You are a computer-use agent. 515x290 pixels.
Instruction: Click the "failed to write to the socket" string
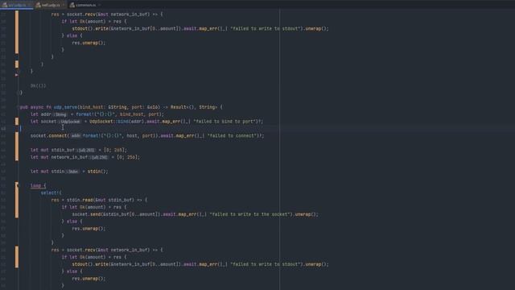coord(249,214)
